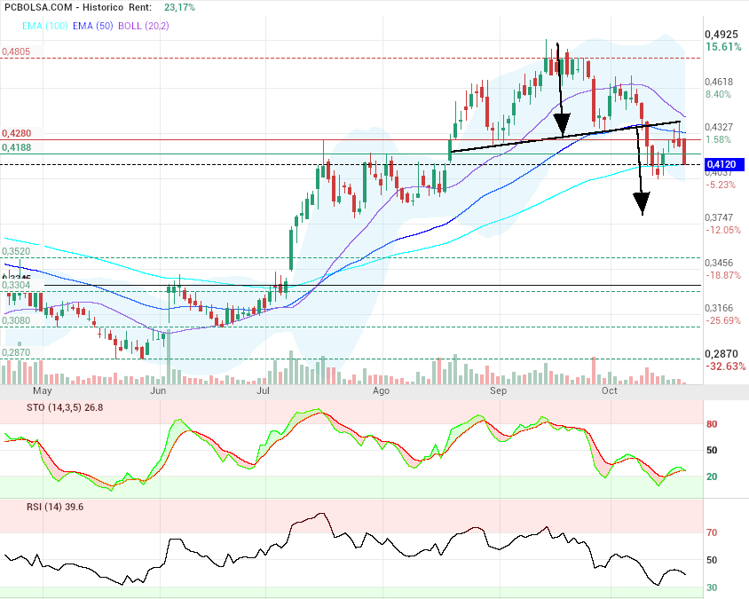Viewport: 749px width, 599px height.
Task: Click the -32.63% label on price axis
Action: (x=725, y=366)
